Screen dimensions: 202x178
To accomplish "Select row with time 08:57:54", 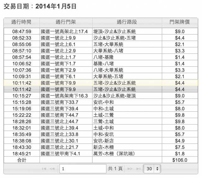I will pyautogui.click(x=101, y=57).
